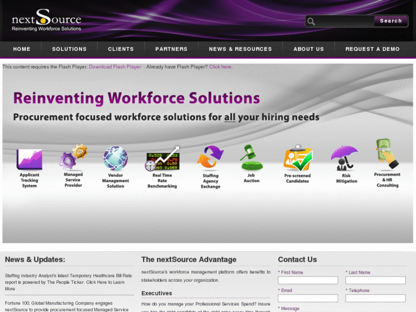Click the 'The nextSource Advantage' heading
This screenshot has width=416, height=312.
pyautogui.click(x=189, y=259)
